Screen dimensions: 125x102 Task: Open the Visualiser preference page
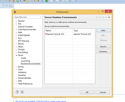[22, 75]
